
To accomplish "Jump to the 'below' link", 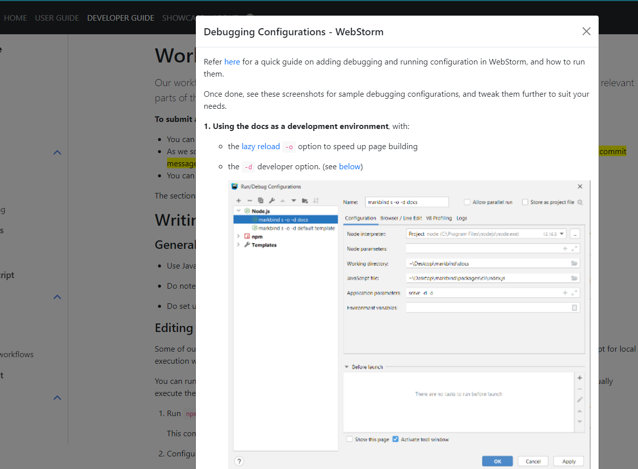I will [349, 166].
